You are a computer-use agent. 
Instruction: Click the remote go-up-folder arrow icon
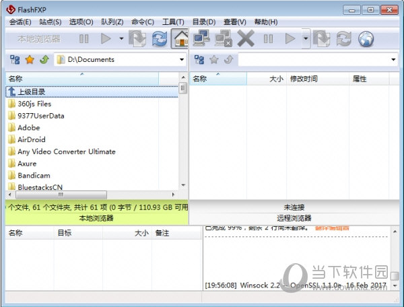229,60
